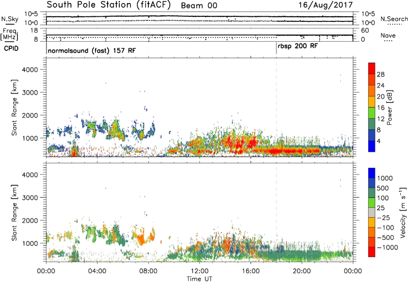Screen dimensions: 408x282
Task: Click the 'CPID' row label
Action: (11, 48)
